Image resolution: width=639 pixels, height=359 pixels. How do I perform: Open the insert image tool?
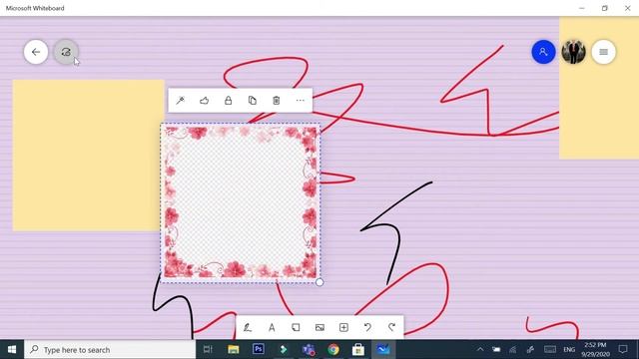coord(319,327)
